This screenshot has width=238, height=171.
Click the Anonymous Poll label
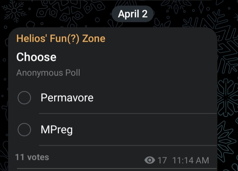click(x=48, y=73)
